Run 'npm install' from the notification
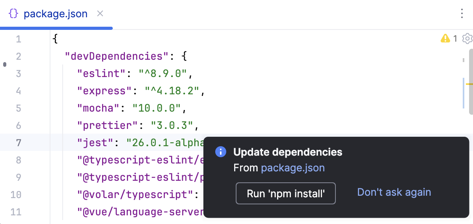This screenshot has height=224, width=473. (x=285, y=193)
